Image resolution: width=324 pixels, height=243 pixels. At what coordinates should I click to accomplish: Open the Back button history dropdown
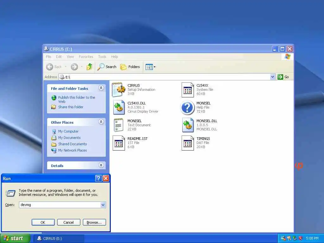(66, 67)
